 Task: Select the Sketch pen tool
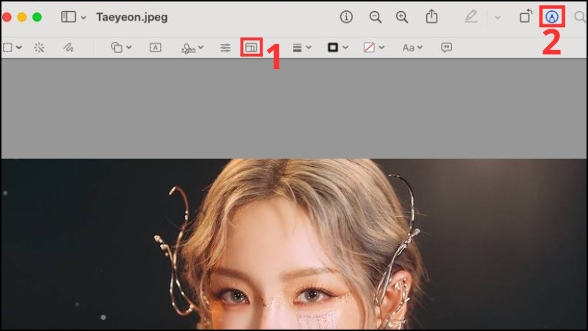click(68, 48)
